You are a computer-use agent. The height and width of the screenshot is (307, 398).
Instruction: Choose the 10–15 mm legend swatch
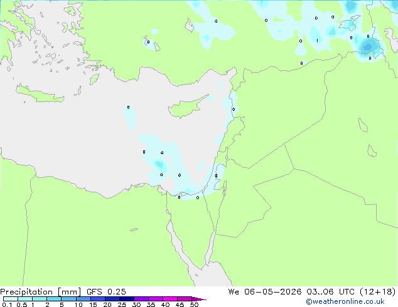(83, 299)
